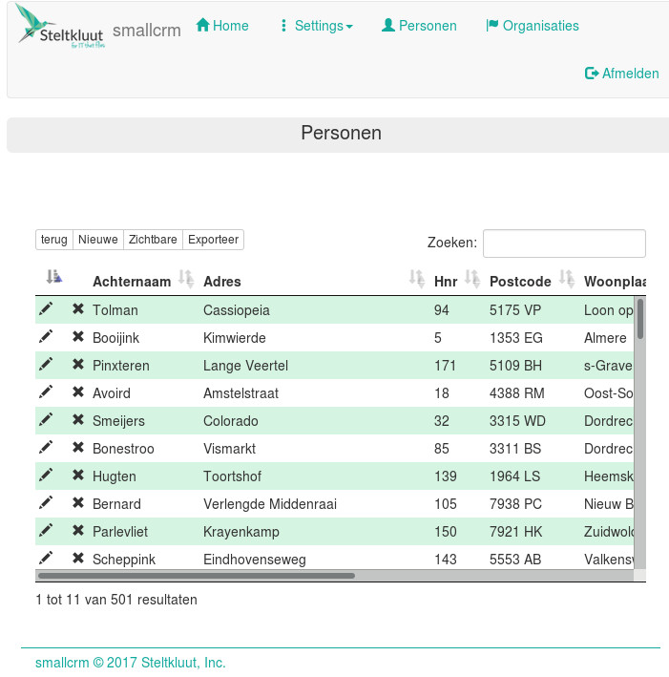Sort by the first column sort icon

54,276
